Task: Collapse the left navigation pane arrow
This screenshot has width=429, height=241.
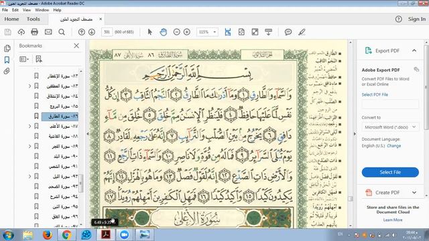Action: [x=88, y=134]
